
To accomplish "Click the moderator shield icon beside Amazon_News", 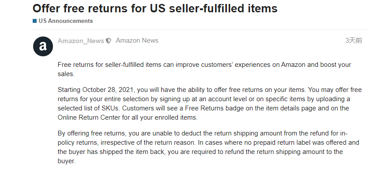I will tap(108, 41).
